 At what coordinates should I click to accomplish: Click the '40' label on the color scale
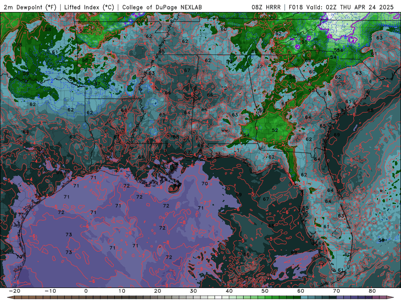coord(229,291)
